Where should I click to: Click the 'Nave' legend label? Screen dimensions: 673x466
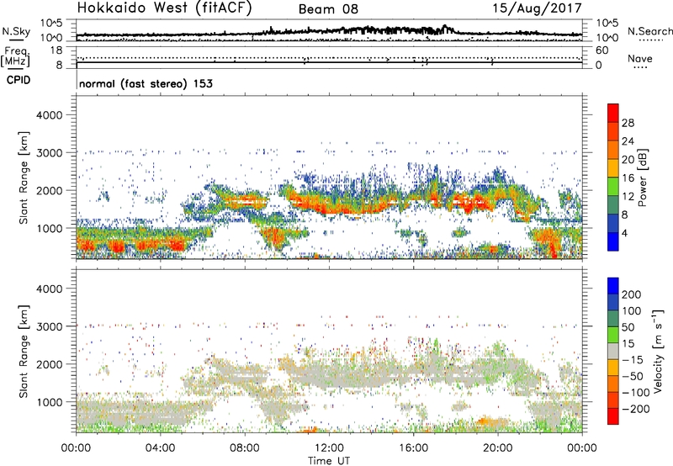[640, 59]
